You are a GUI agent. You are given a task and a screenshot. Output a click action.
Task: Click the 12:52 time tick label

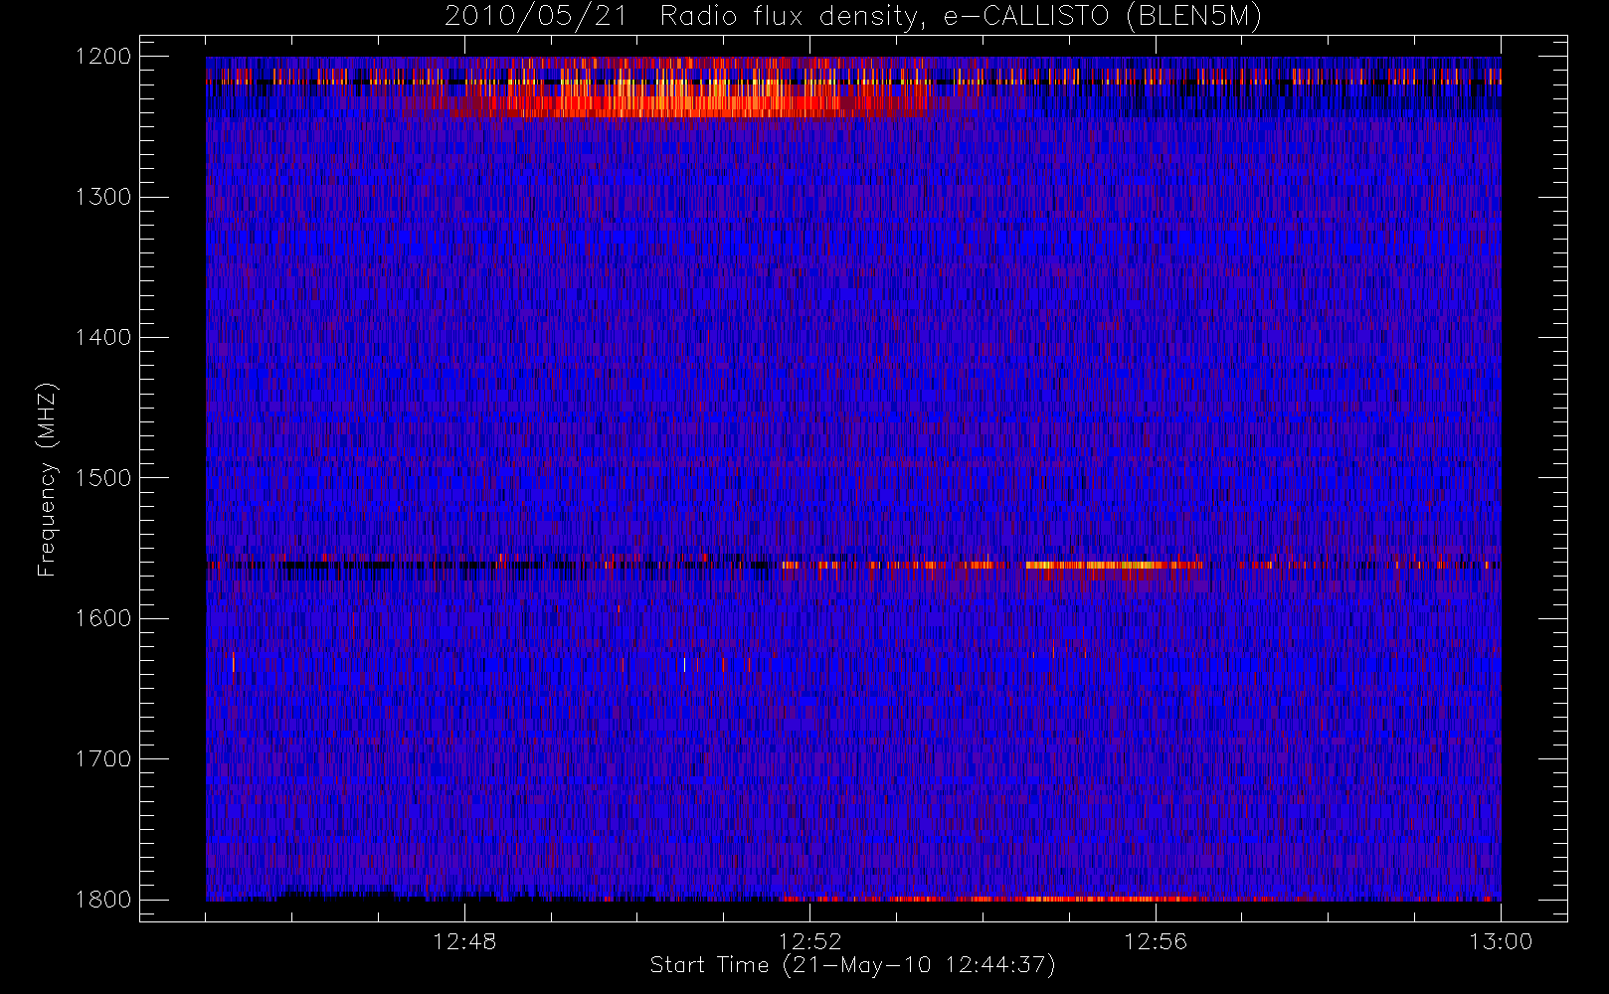[x=809, y=941]
